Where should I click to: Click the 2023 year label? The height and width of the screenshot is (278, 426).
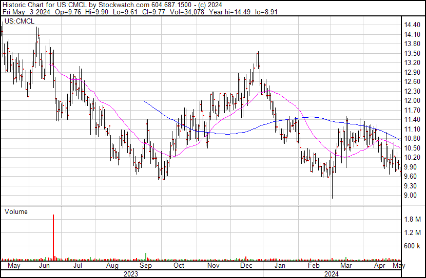coord(131,274)
